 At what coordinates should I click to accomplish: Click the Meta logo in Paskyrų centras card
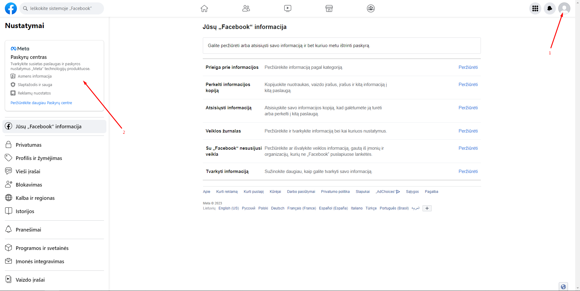click(x=20, y=49)
